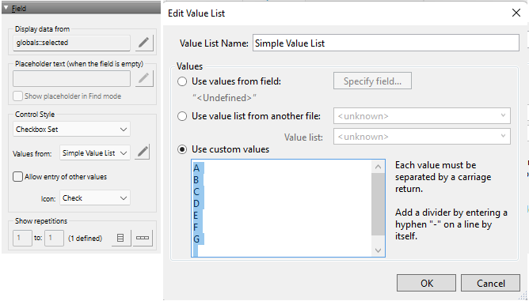Image resolution: width=529 pixels, height=301 pixels.
Task: Click pencil icon next to globals::selected field
Action: pos(144,43)
